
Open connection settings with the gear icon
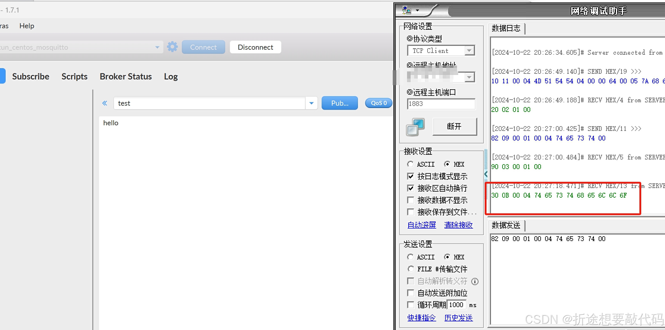(172, 47)
